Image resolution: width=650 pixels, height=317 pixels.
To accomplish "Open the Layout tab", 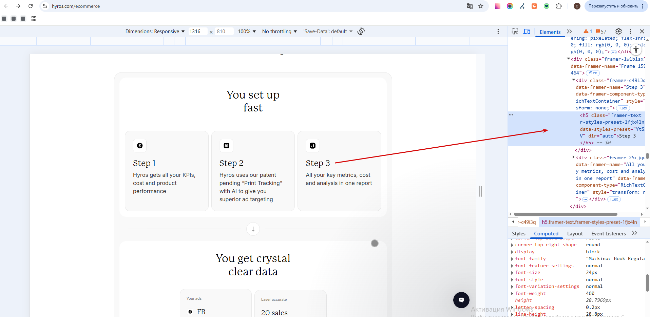I will pos(575,234).
